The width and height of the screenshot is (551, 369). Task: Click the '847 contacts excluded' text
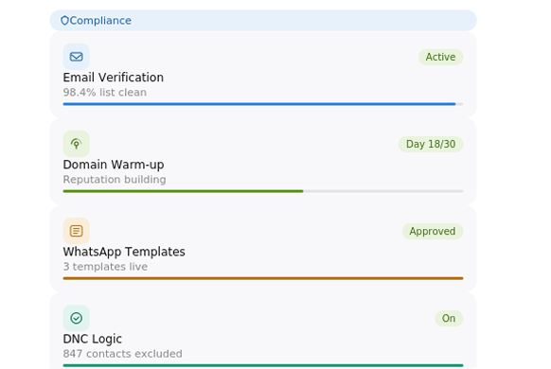coord(123,354)
